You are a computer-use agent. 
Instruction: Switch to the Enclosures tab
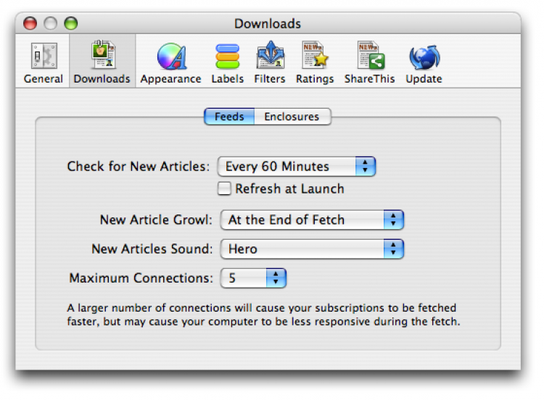292,117
